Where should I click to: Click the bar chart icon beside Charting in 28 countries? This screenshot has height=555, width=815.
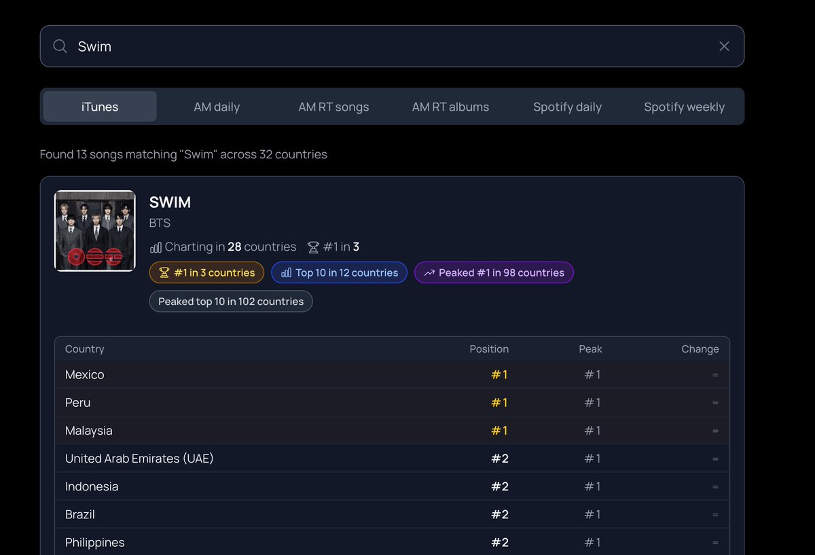(156, 247)
